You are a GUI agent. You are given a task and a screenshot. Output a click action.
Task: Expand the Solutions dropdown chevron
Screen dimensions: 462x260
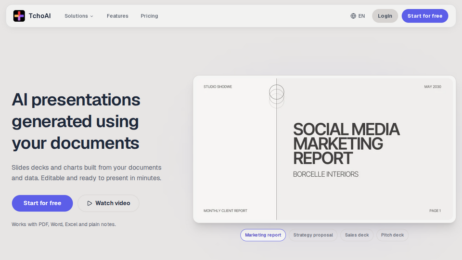(x=91, y=16)
